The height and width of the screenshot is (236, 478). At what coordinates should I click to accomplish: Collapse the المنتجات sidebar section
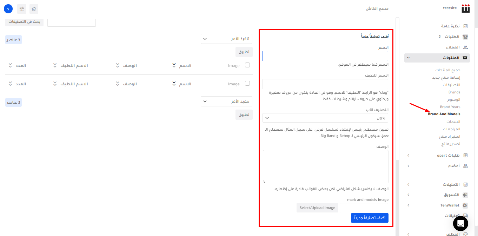(x=437, y=58)
